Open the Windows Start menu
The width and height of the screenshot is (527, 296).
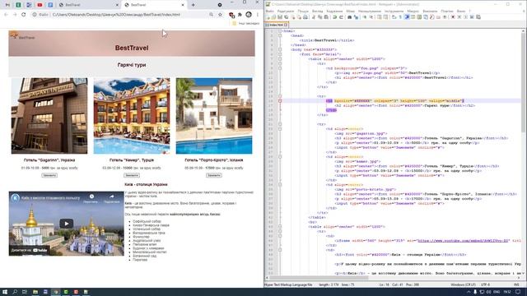coord(5,292)
